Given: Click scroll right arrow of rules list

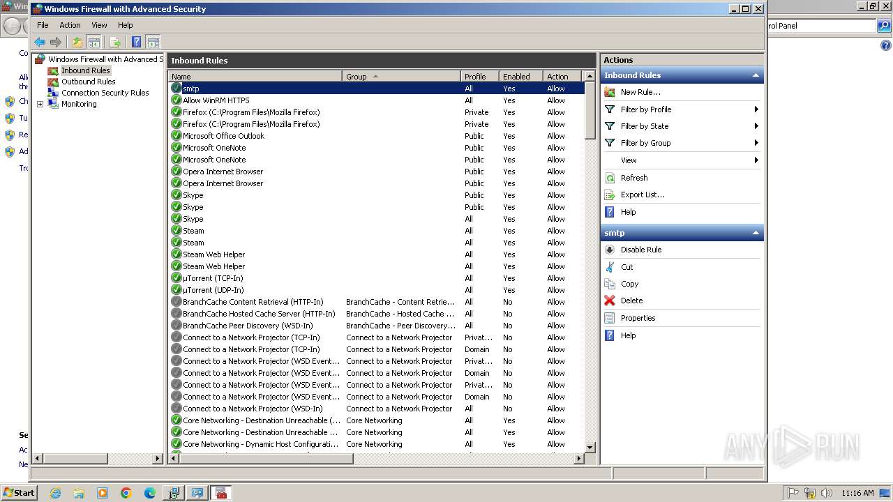Looking at the screenshot, I should coord(578,459).
